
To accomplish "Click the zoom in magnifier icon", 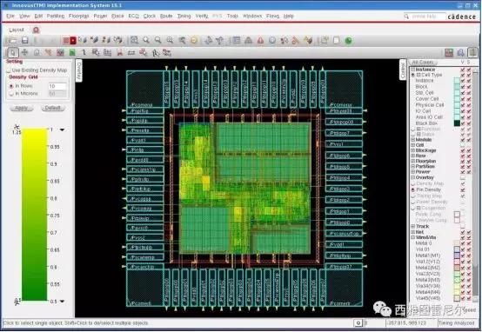I will (x=146, y=40).
